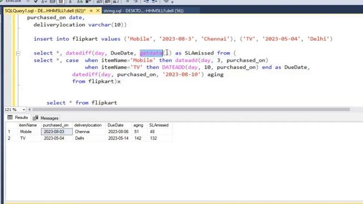Click the horizontal scrollbar left arrow

29,109
